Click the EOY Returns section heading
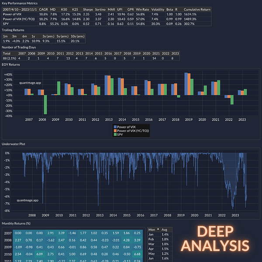Image resolution: width=262 pixels, height=262 pixels. pyautogui.click(x=10, y=65)
